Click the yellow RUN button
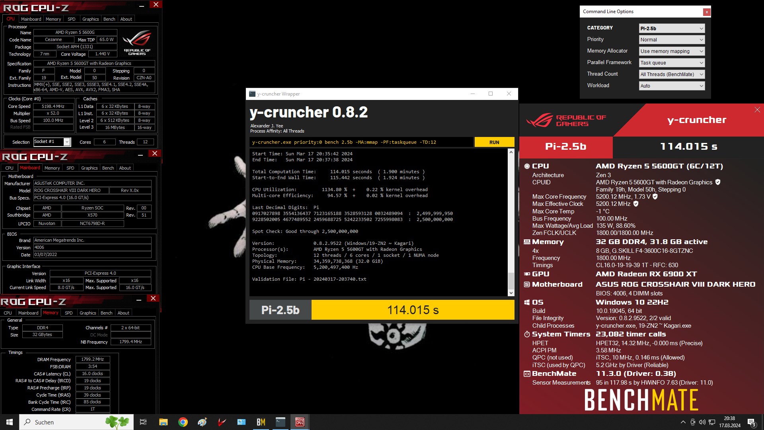This screenshot has height=430, width=764. pyautogui.click(x=494, y=142)
